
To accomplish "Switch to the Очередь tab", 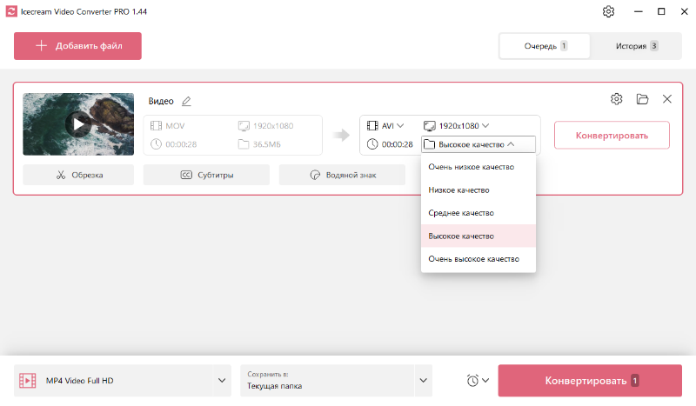I will tap(545, 46).
